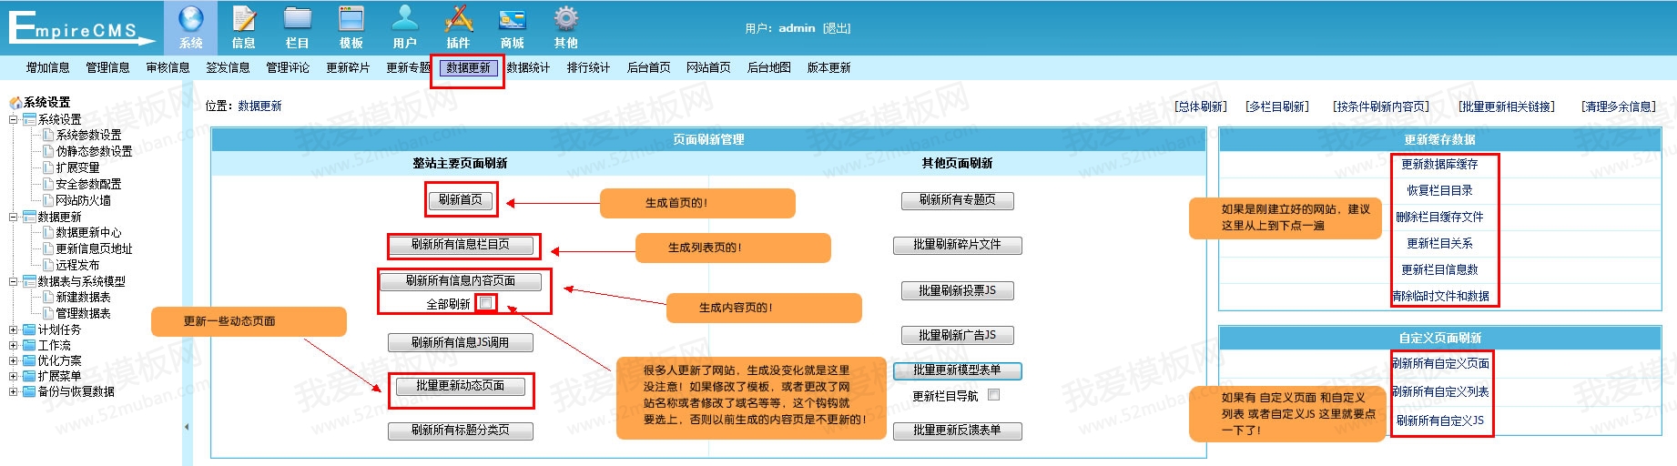1677x466 pixels.
Task: Expand the 计划任务 tree node
Action: coord(13,330)
